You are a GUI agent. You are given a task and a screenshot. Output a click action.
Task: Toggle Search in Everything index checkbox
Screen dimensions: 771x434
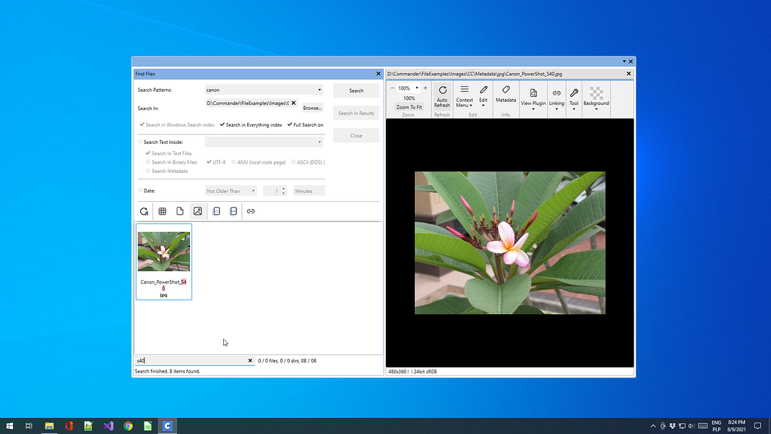point(223,125)
